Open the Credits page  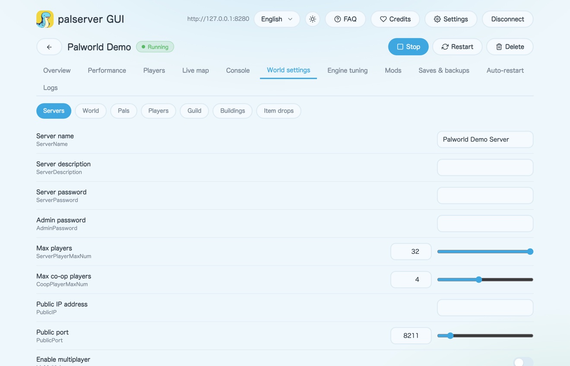395,19
